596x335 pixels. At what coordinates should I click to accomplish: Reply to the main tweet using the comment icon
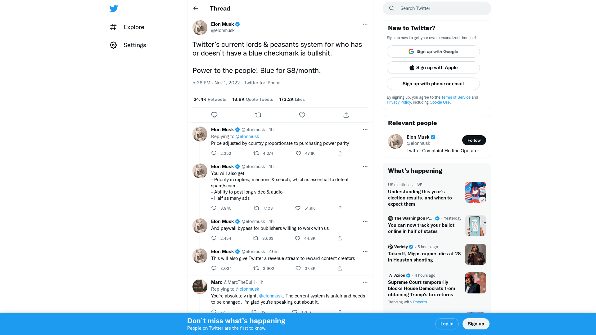pyautogui.click(x=214, y=115)
